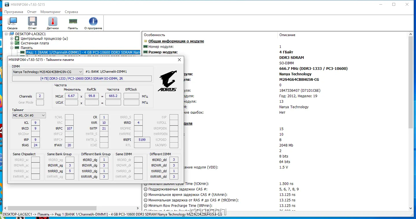Click the tRFC value field showing 107
Image resolution: width=416 pixels, height=219 pixels.
coord(69,128)
